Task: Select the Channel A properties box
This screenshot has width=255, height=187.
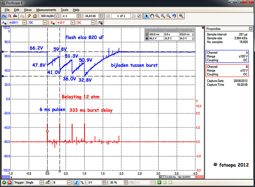Action: click(227, 56)
